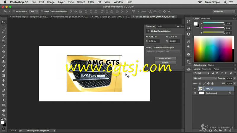237x133 pixels.
Task: Select the Horizontal Type tool
Action: [x=4, y=95]
